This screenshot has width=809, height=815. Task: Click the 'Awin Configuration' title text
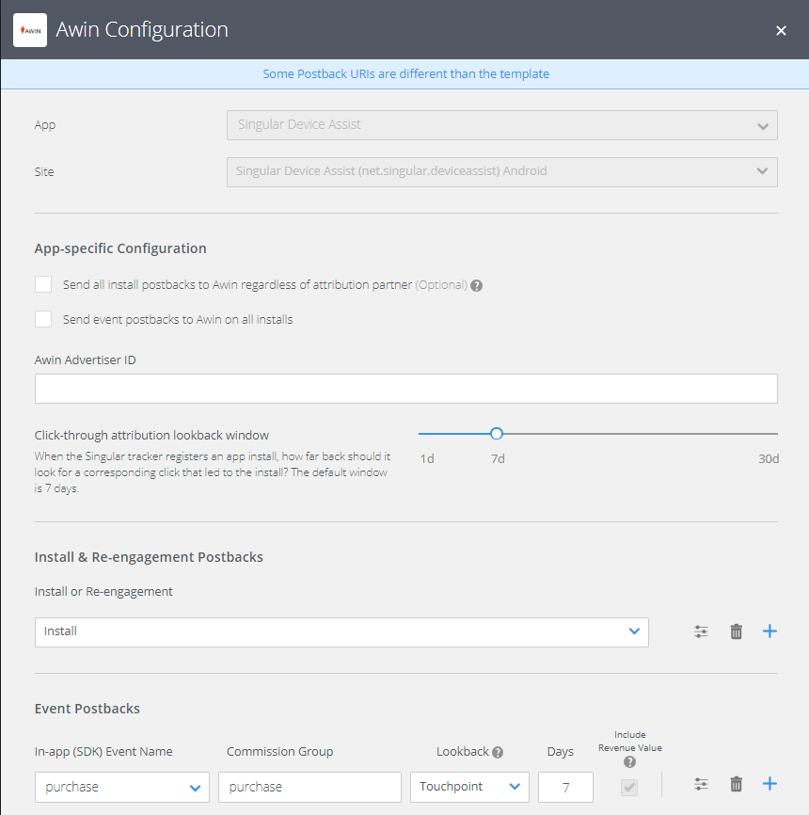point(142,29)
